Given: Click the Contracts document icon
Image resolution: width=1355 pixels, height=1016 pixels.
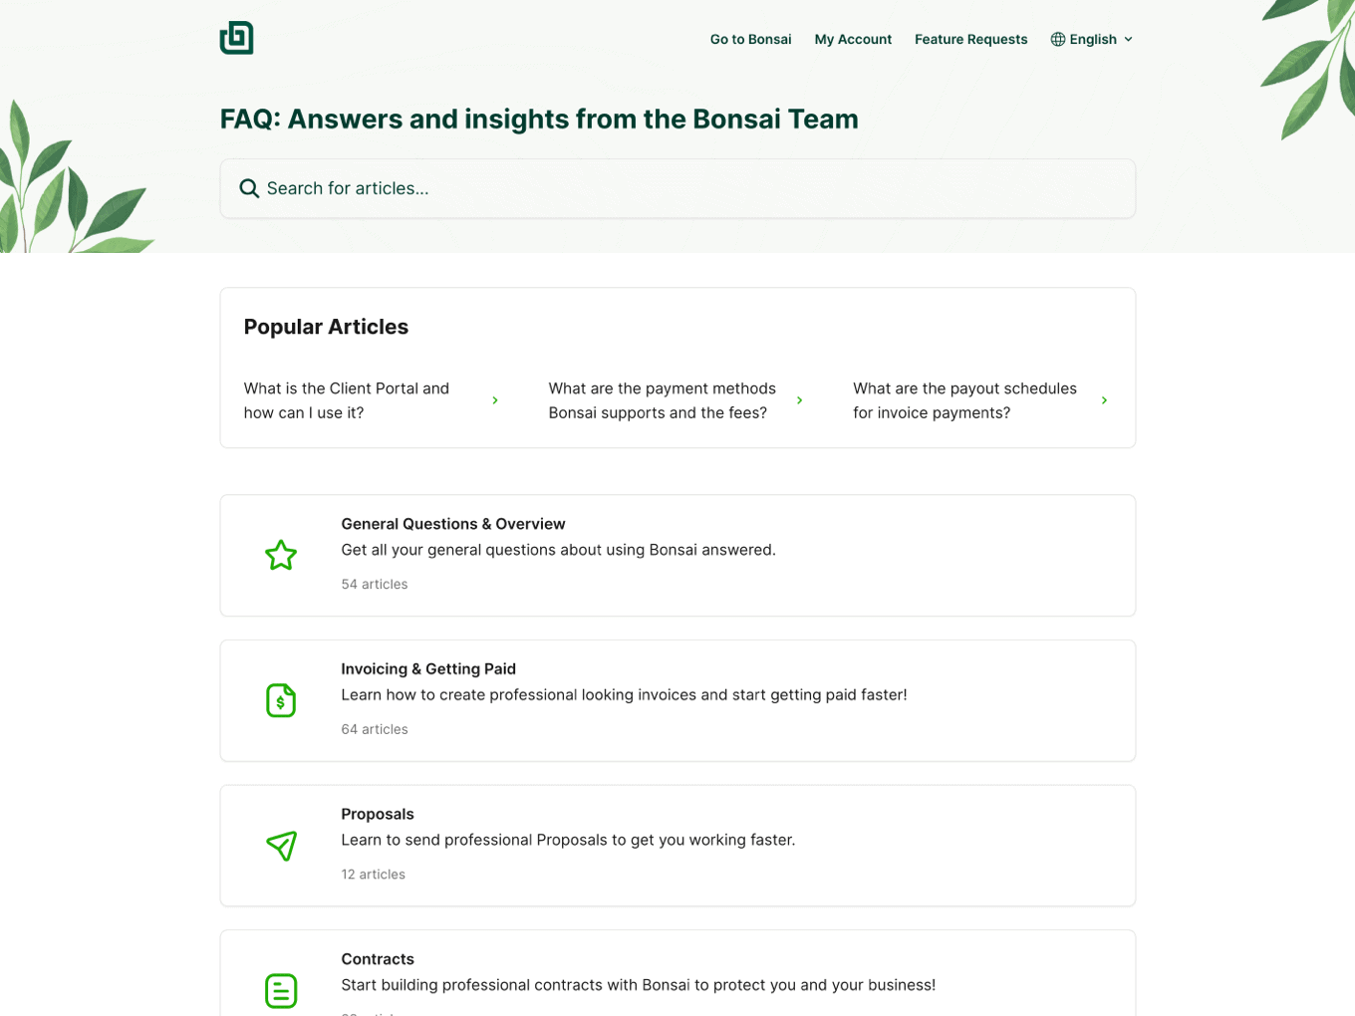Looking at the screenshot, I should point(281,991).
